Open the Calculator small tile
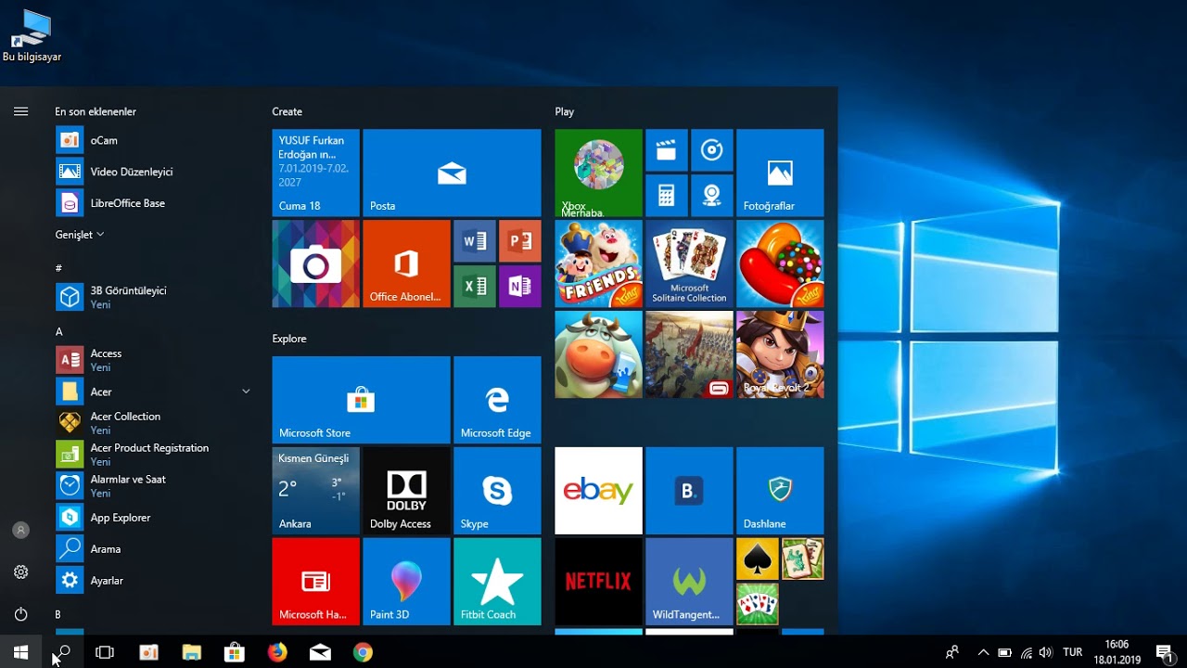The width and height of the screenshot is (1187, 668). point(666,195)
